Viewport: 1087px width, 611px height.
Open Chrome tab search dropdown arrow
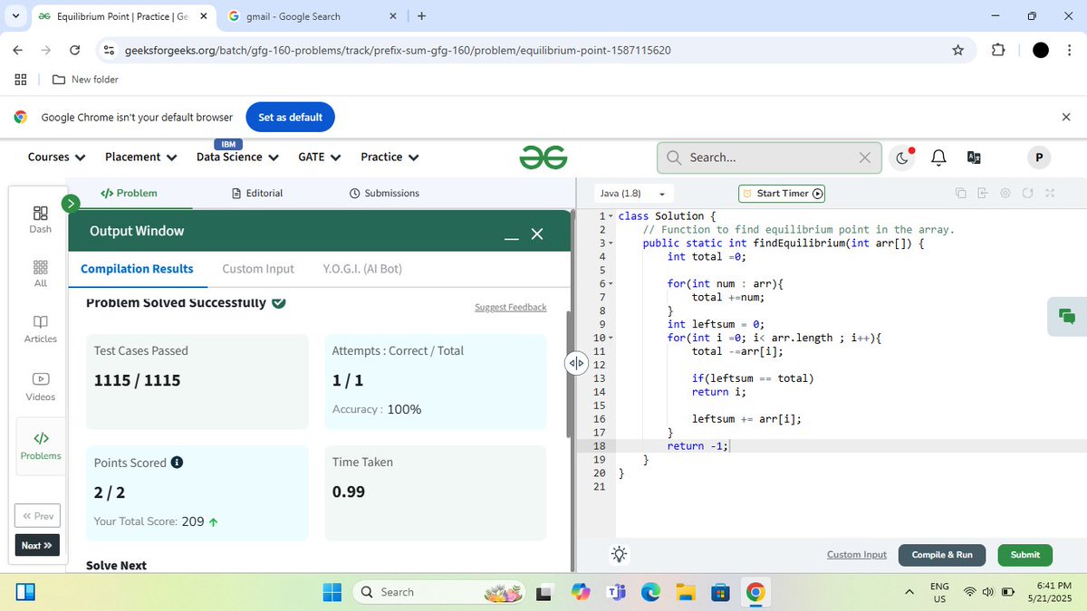coord(15,15)
